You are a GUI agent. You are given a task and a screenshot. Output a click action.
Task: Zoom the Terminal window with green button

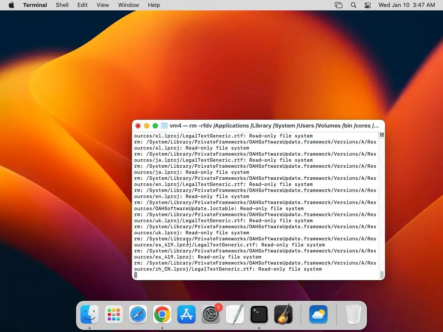tap(155, 126)
